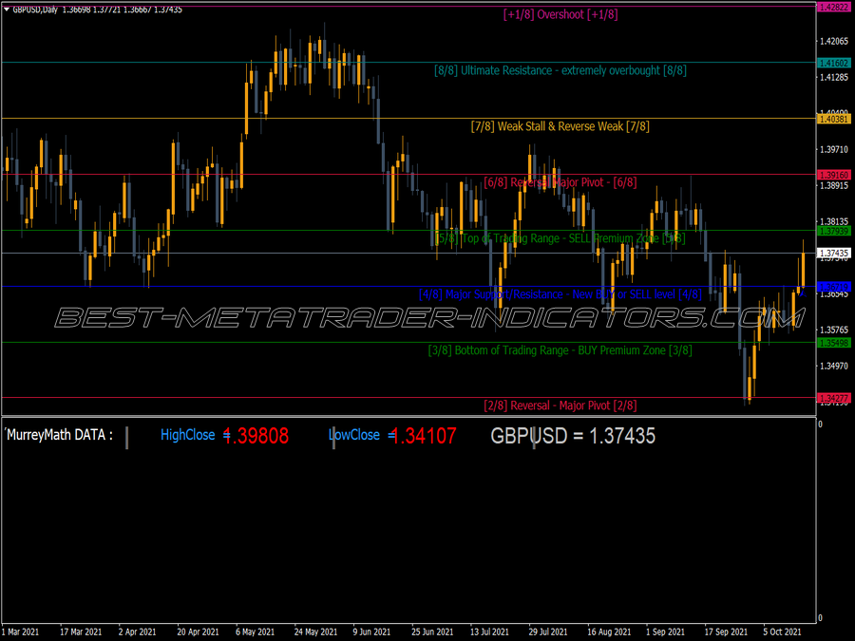Click the 20 Apr 2021 date on time axis
Image resolution: width=855 pixels, height=641 pixels.
pos(198,632)
